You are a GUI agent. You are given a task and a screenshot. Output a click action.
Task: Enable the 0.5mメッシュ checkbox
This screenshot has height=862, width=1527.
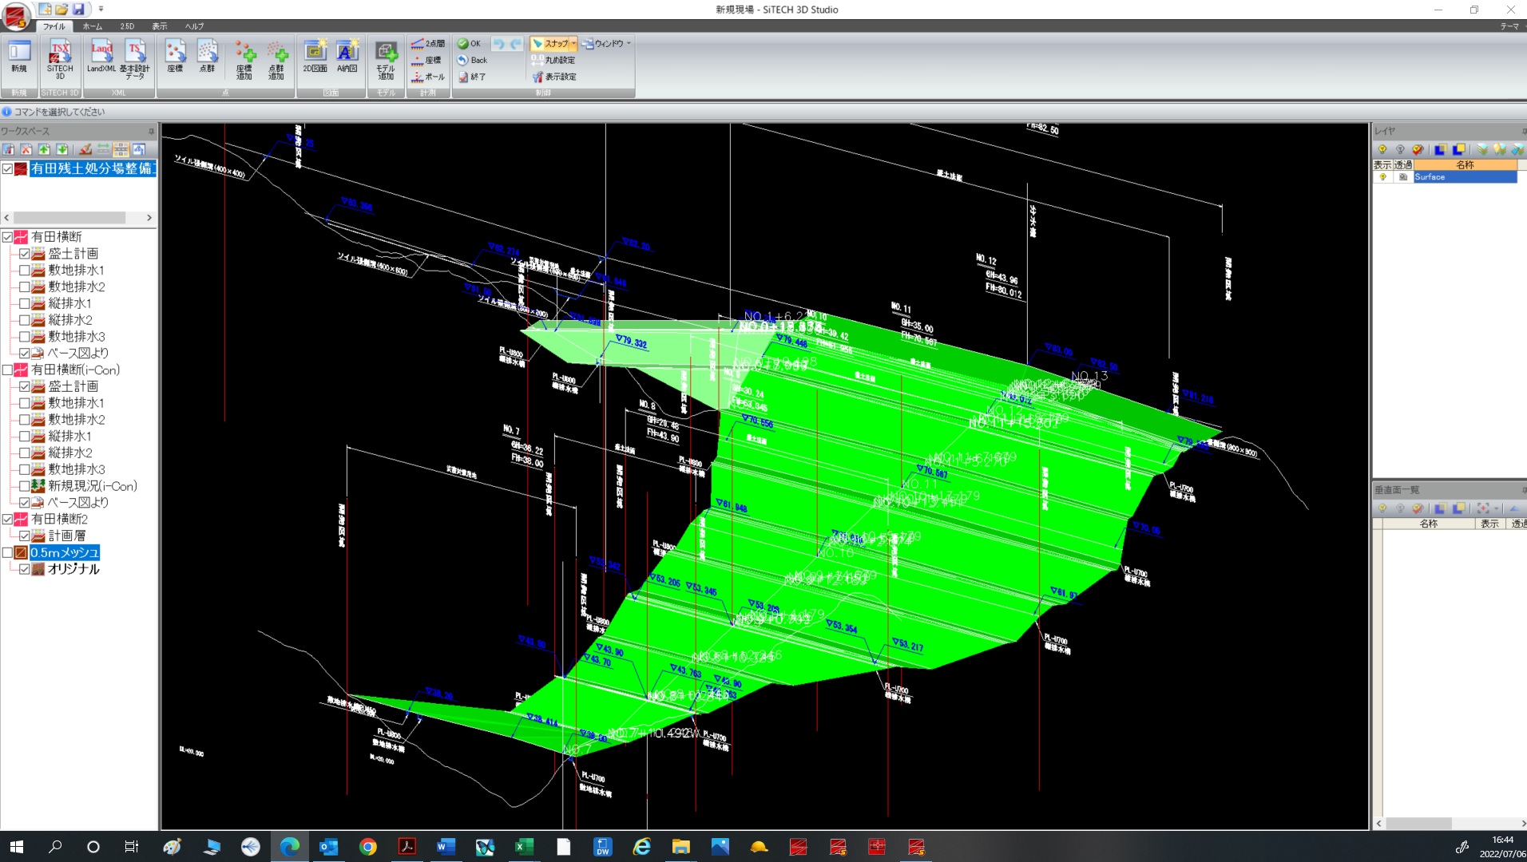coord(7,552)
